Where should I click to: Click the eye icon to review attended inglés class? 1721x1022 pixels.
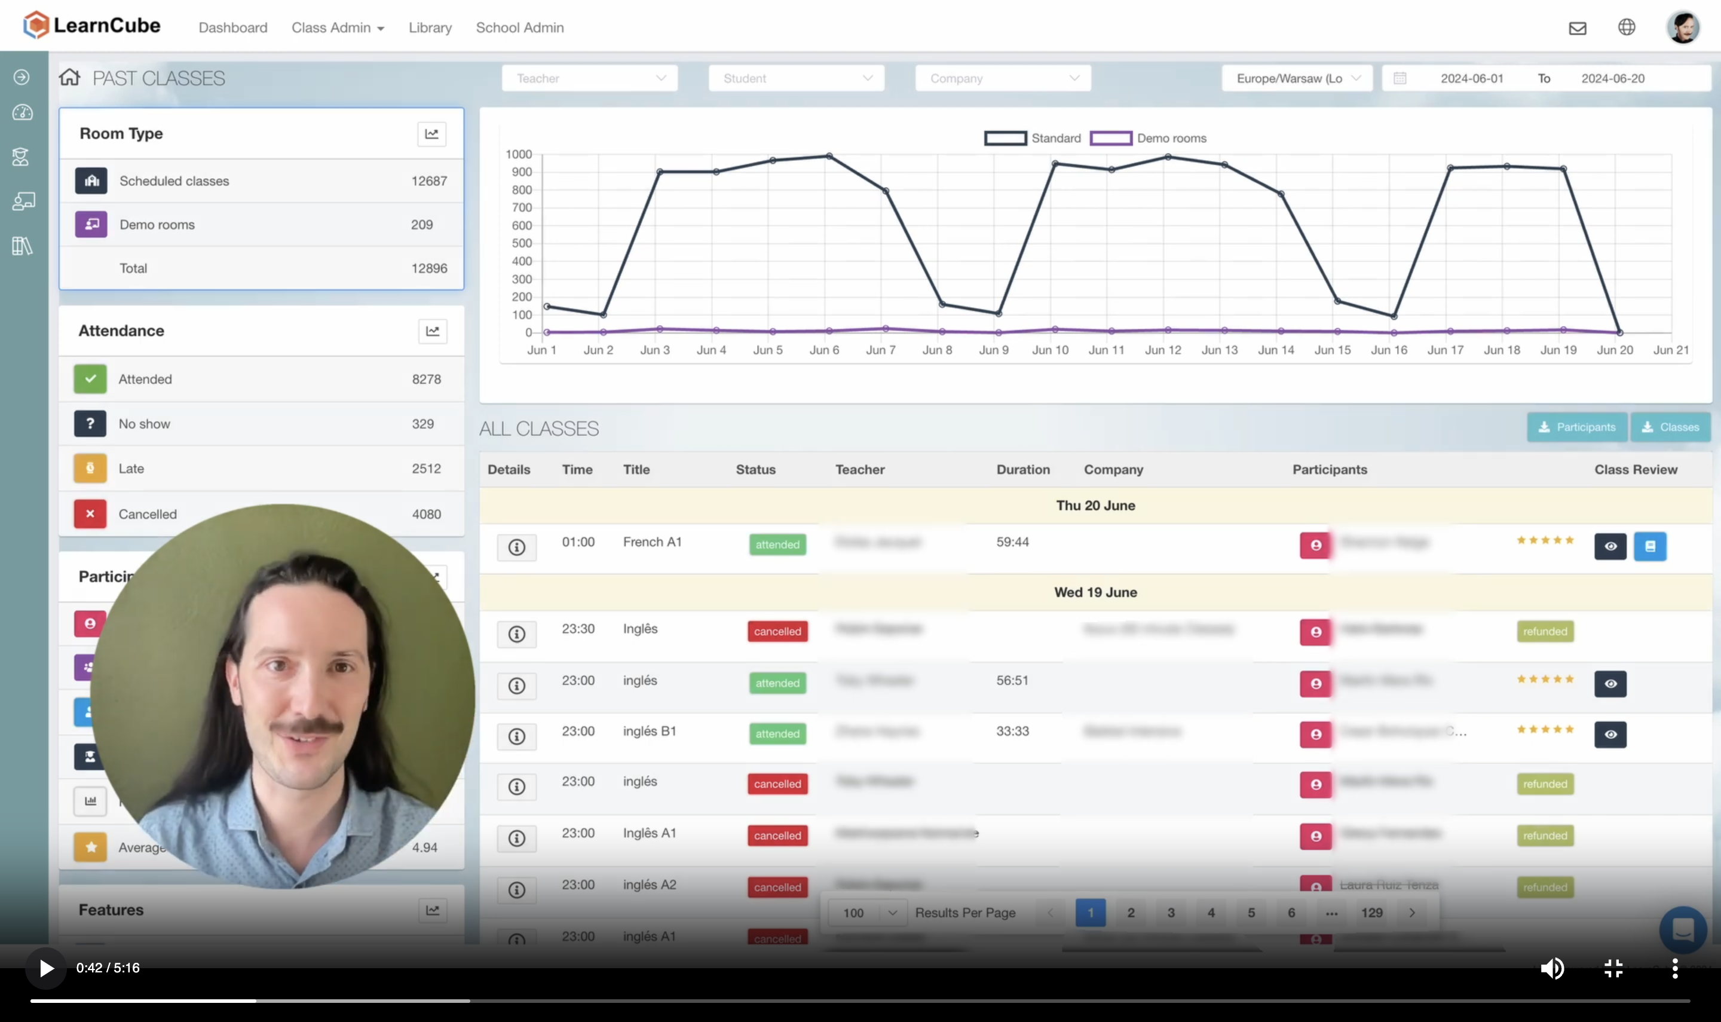(1610, 683)
